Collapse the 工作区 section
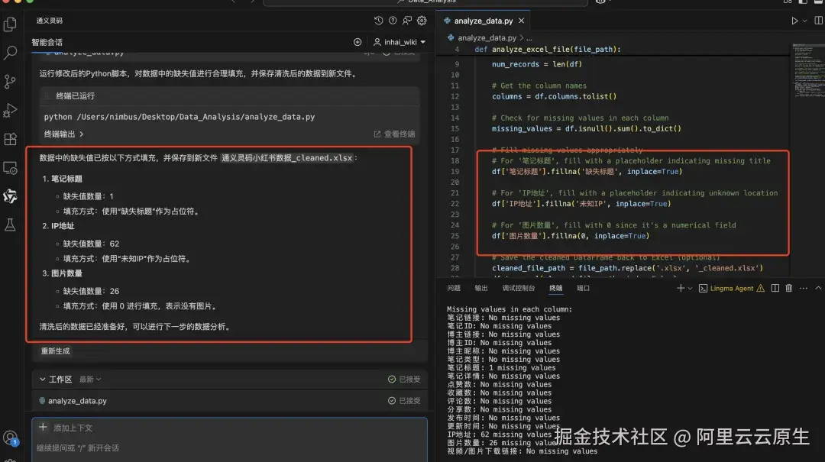 pos(43,379)
